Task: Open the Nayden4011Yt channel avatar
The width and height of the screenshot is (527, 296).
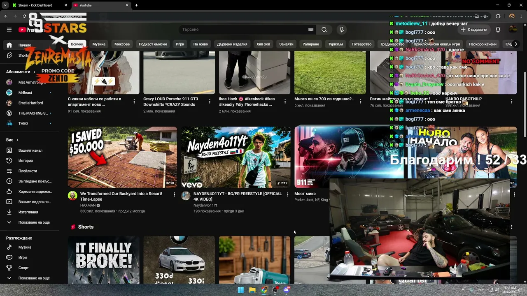Action: [x=186, y=196]
